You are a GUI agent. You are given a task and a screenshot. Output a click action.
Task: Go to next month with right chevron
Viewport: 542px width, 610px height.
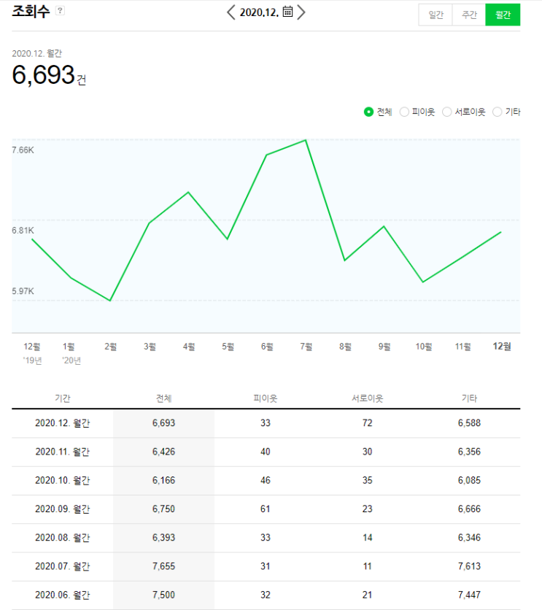(x=301, y=12)
